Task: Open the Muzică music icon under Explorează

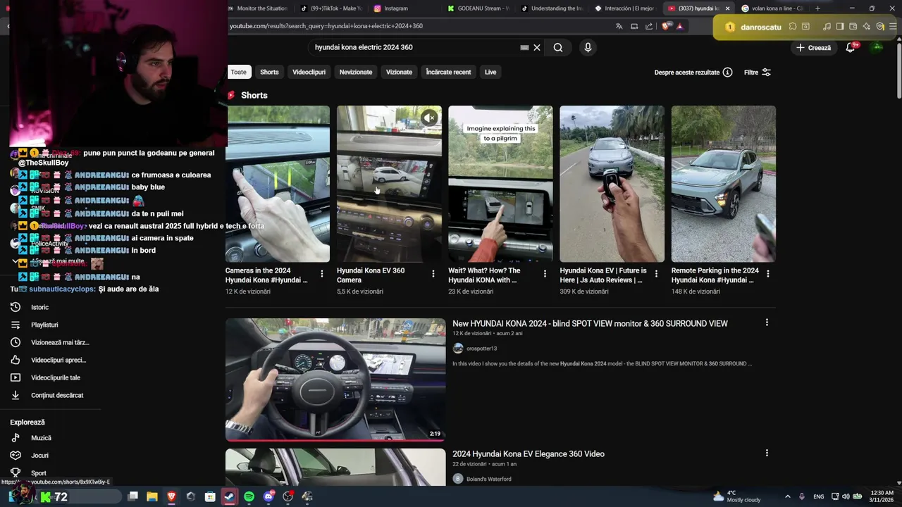Action: click(x=16, y=438)
